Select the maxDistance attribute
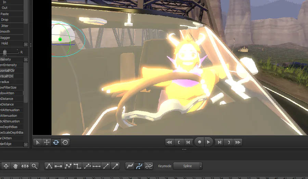This screenshot has height=179, width=308. pyautogui.click(x=12, y=104)
